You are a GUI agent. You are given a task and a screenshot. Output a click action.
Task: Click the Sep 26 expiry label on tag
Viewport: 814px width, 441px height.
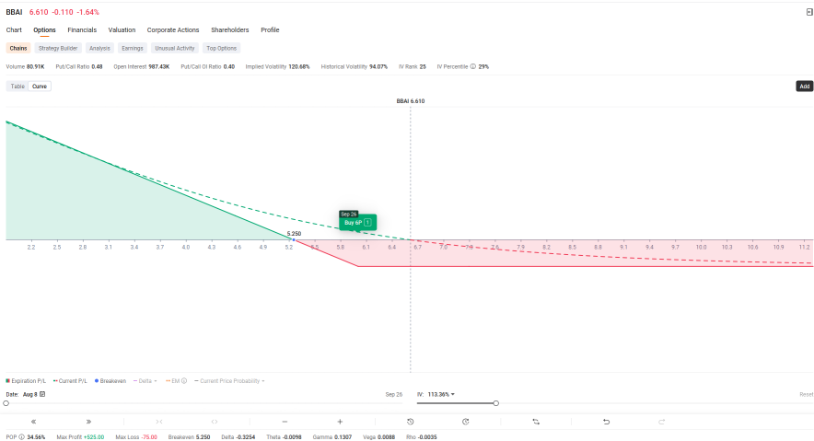[349, 214]
